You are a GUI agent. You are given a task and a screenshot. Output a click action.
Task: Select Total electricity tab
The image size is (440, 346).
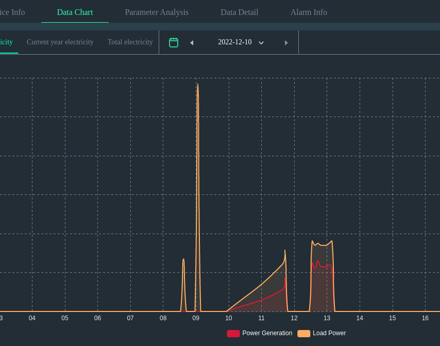coord(130,42)
